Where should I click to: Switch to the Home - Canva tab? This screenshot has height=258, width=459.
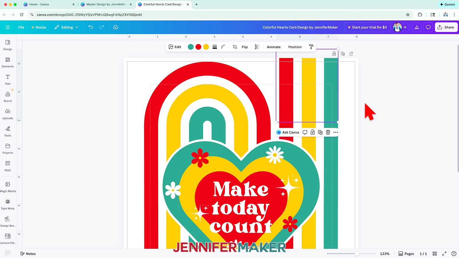click(49, 4)
